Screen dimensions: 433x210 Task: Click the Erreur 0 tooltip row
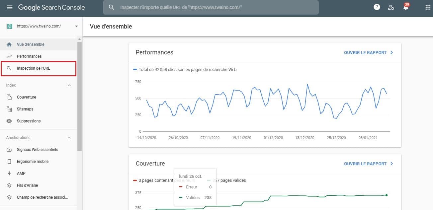pyautogui.click(x=195, y=187)
